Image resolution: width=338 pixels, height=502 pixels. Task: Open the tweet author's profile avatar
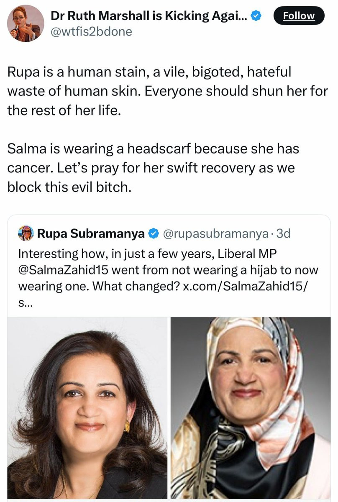[x=26, y=23]
